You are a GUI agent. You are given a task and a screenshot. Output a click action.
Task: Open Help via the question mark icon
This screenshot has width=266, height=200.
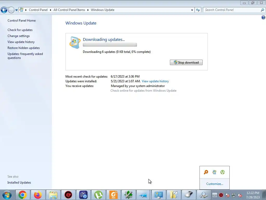(263, 17)
